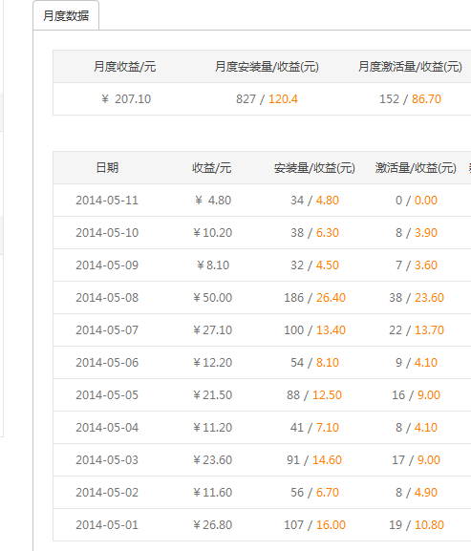Screen dimensions: 471x551
Task: Select the date 2014-05-11
Action: (x=107, y=201)
